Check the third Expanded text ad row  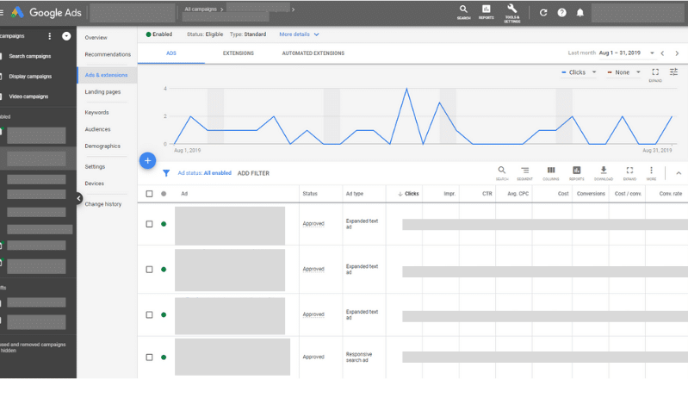pyautogui.click(x=149, y=314)
